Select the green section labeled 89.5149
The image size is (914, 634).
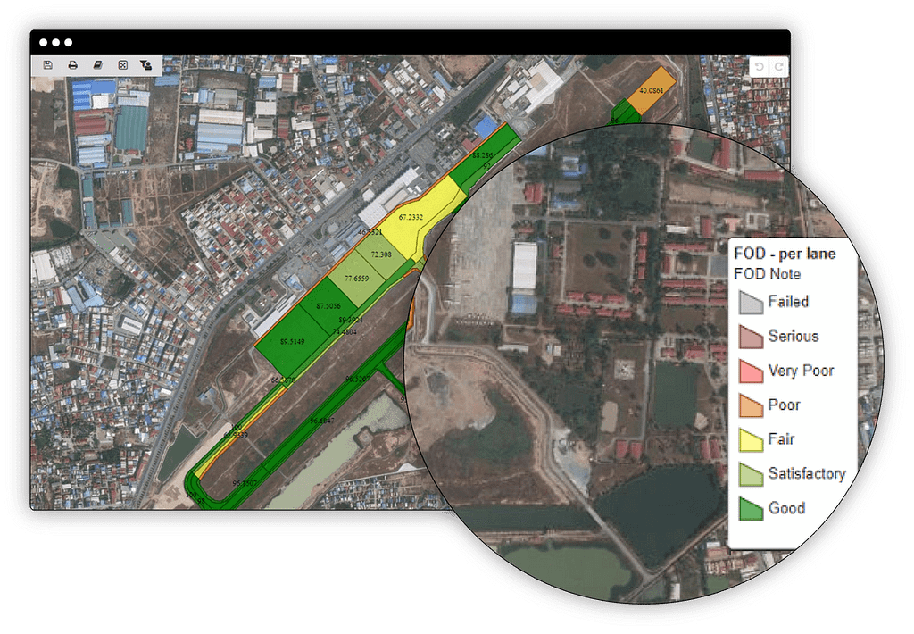pos(293,341)
